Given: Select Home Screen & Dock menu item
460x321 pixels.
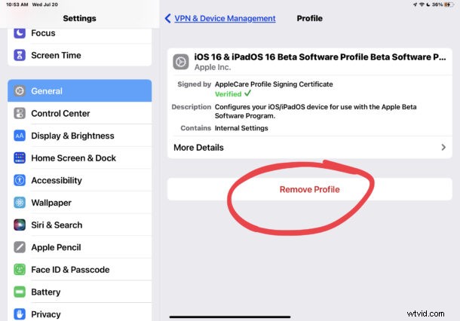Looking at the screenshot, I should (x=80, y=157).
